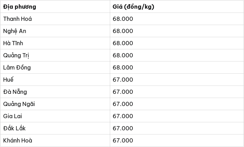Select the price value for Nghệ An
Image resolution: width=244 pixels, height=147 pixels.
pyautogui.click(x=123, y=31)
